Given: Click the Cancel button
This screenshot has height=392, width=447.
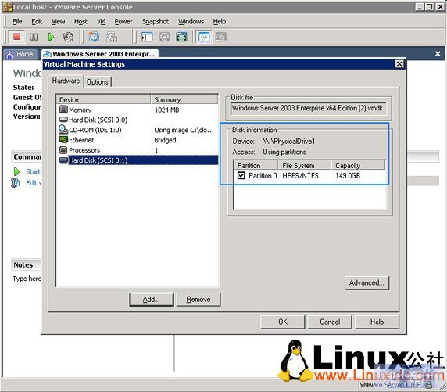Looking at the screenshot, I should point(330,322).
